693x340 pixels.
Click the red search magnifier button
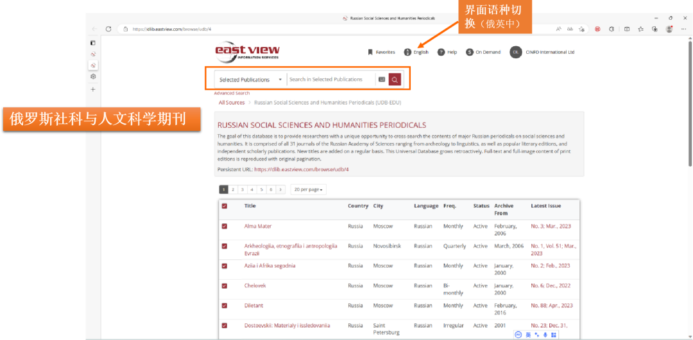(x=395, y=80)
